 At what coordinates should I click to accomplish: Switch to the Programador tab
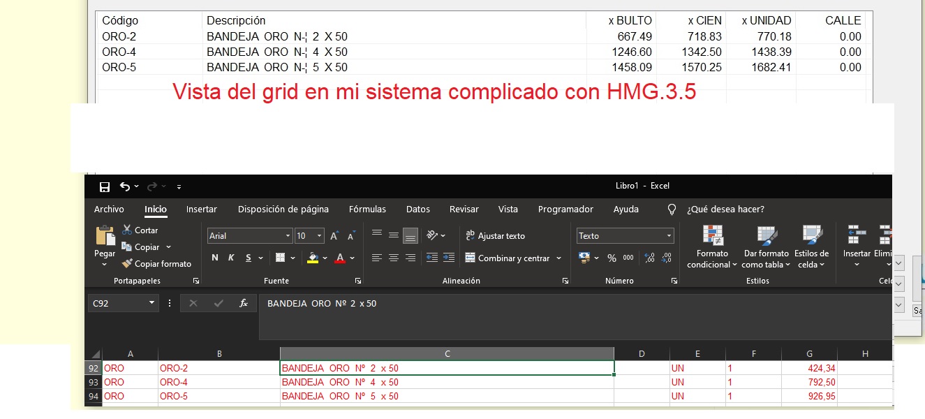click(x=565, y=209)
